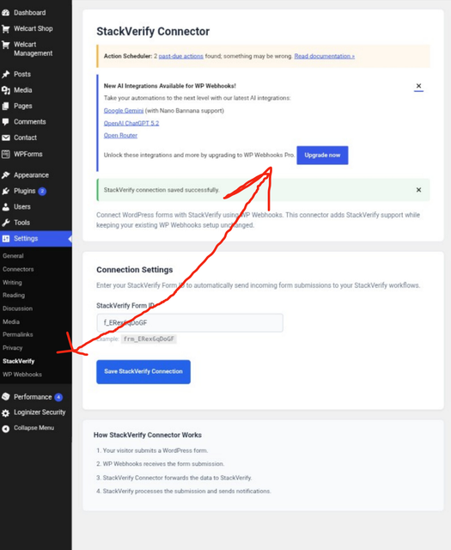The width and height of the screenshot is (451, 550).
Task: Dismiss the WP Webhooks AI integrations notice
Action: click(x=418, y=86)
